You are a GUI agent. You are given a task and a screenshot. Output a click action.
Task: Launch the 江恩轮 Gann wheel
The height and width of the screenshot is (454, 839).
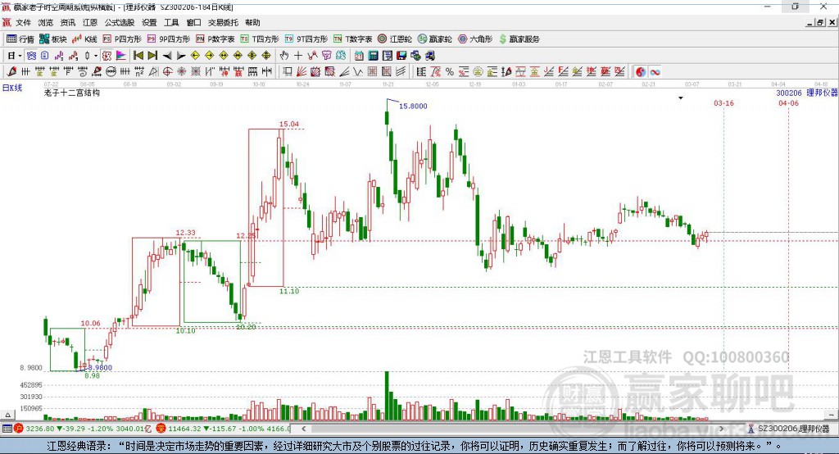(395, 39)
